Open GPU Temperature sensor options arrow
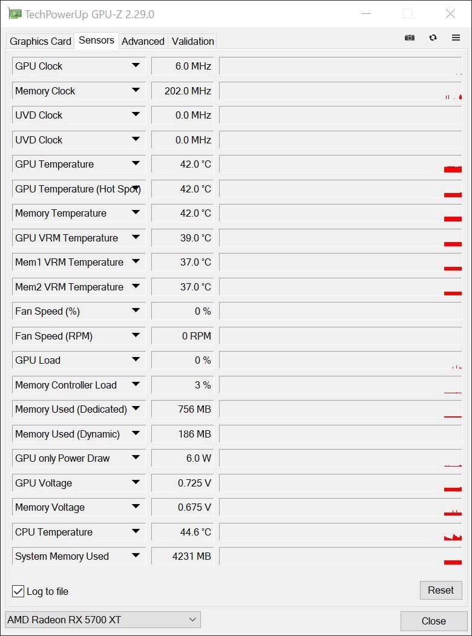This screenshot has height=636, width=472. (x=136, y=164)
